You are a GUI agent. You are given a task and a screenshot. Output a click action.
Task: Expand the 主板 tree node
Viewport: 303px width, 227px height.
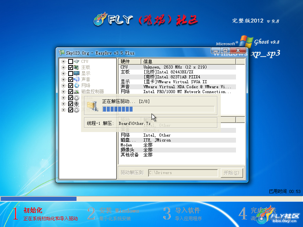[63, 67]
